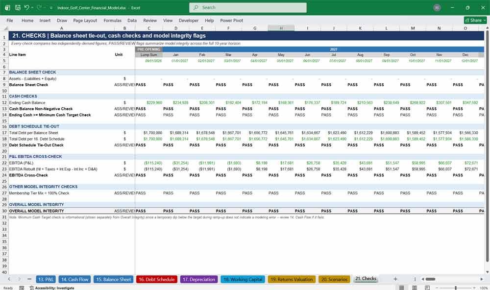490x290 pixels.
Task: Open the File menu
Action: coord(10,20)
